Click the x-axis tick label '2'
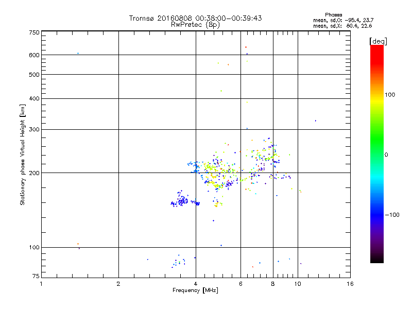 (118, 284)
